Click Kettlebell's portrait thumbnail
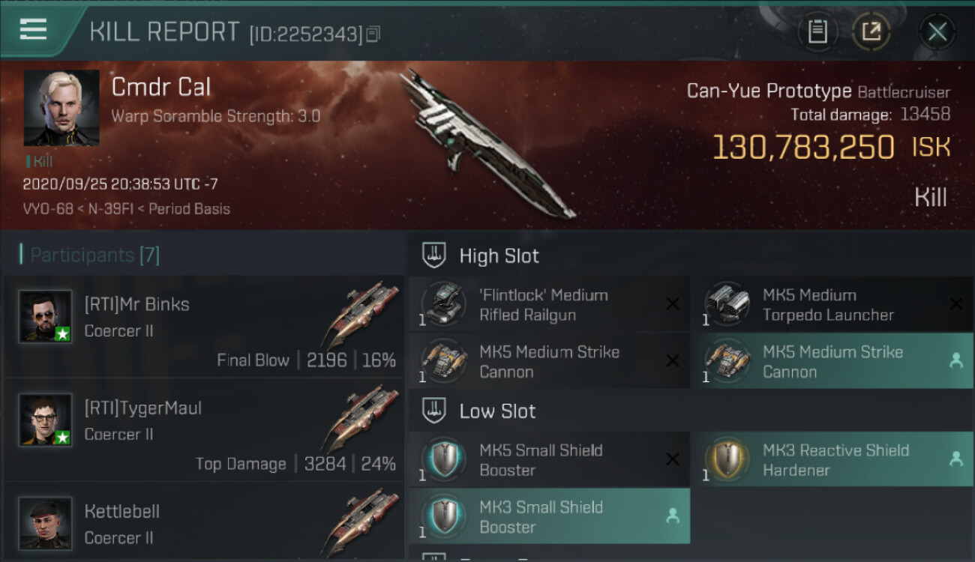 click(45, 522)
